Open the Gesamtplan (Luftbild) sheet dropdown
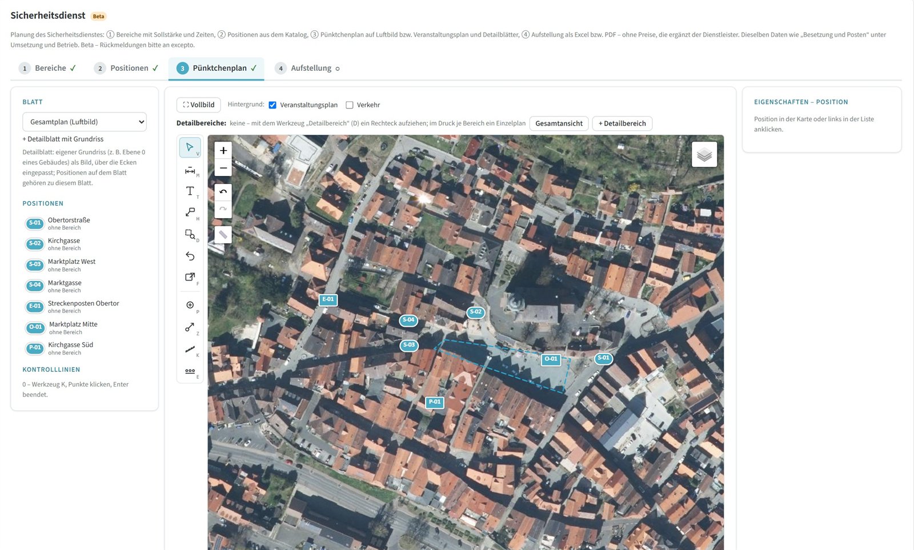Screen dimensions: 914x550 [85, 122]
